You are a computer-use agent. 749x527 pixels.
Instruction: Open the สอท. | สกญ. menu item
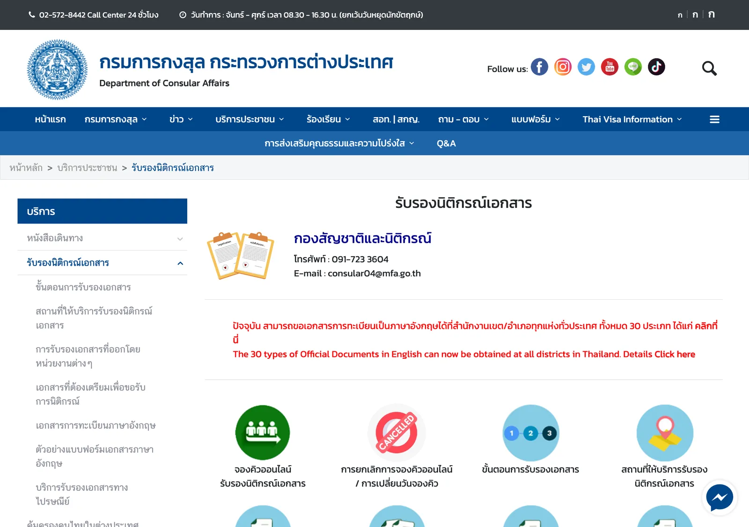396,119
